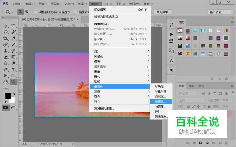Select the Blur tool
The height and width of the screenshot is (147, 236).
click(x=5, y=63)
